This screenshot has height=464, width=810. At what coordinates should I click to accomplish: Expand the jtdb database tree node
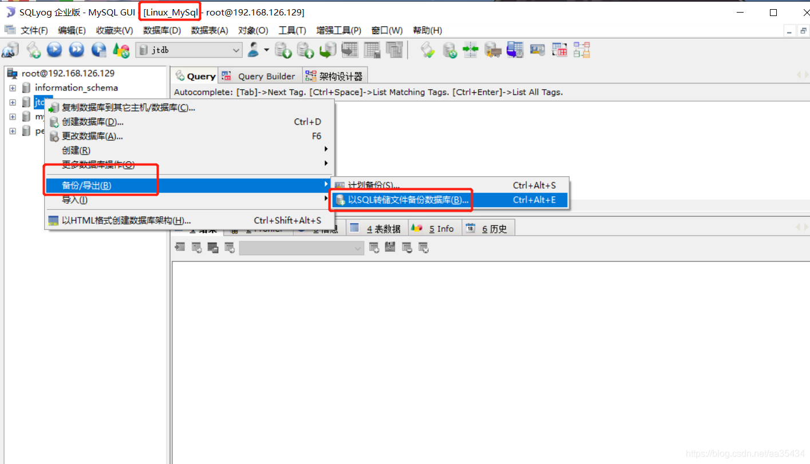(13, 102)
